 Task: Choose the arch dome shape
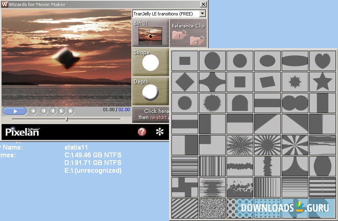coord(240,103)
